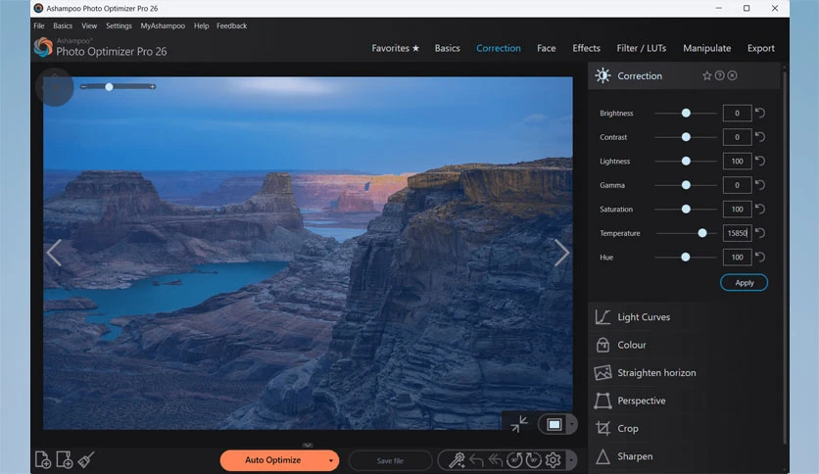Open the Basics menu in menu bar
Viewport: 819px width, 474px height.
coord(63,25)
